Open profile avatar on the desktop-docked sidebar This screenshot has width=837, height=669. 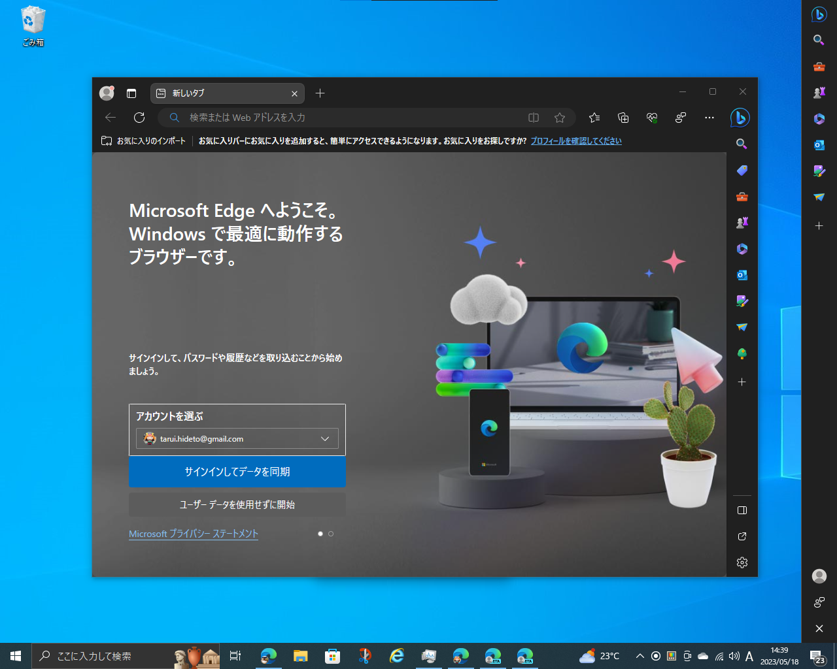pos(819,576)
